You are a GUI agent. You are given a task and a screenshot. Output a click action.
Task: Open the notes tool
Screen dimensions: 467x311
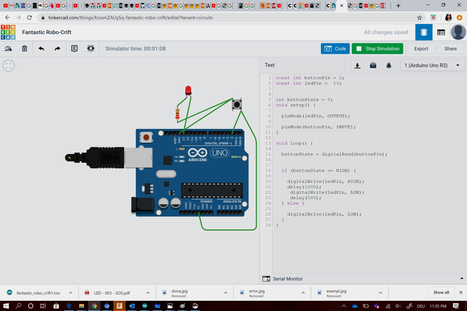click(x=74, y=48)
